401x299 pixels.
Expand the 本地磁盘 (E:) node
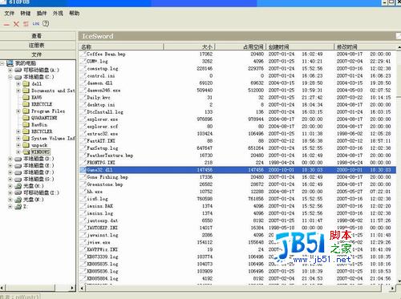click(10, 165)
